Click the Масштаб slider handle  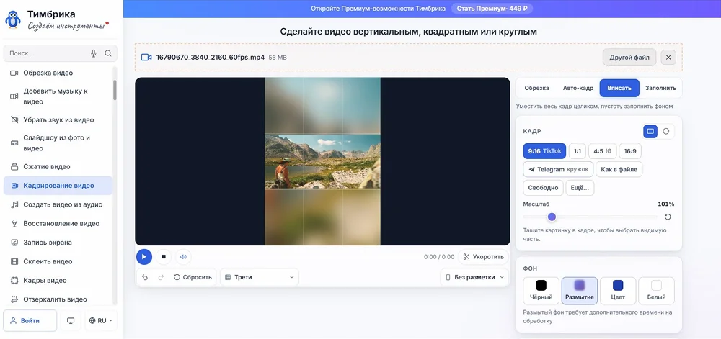552,217
